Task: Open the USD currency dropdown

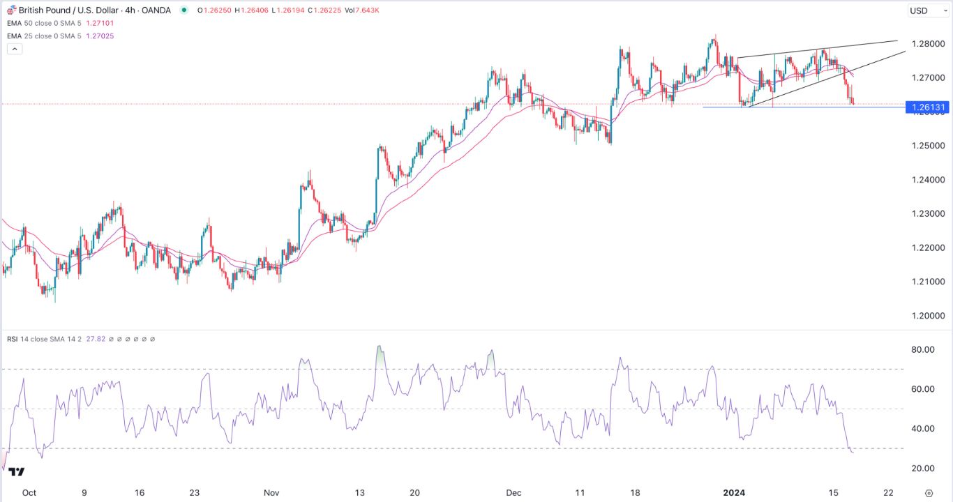Action: (929, 10)
